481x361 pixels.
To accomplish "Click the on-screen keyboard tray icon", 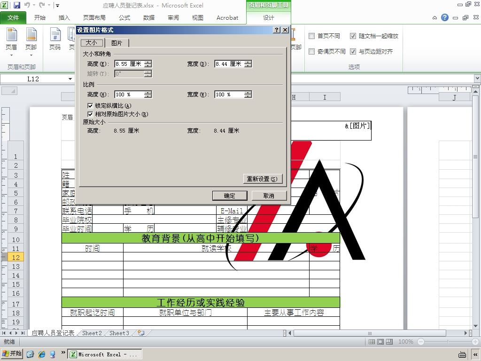I will (x=462, y=354).
